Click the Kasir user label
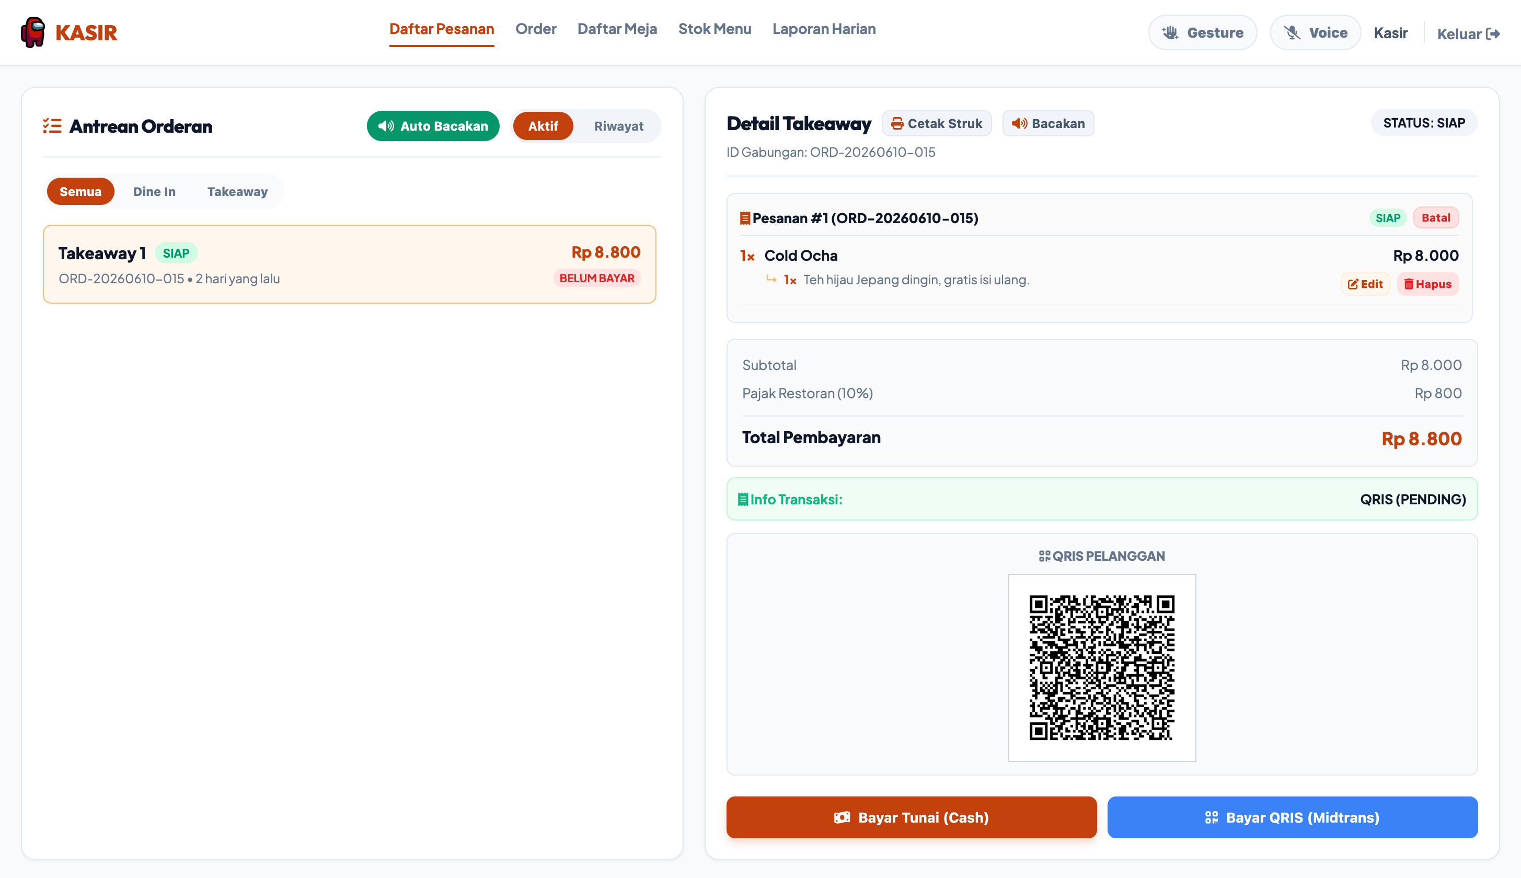The height and width of the screenshot is (878, 1521). (1391, 32)
